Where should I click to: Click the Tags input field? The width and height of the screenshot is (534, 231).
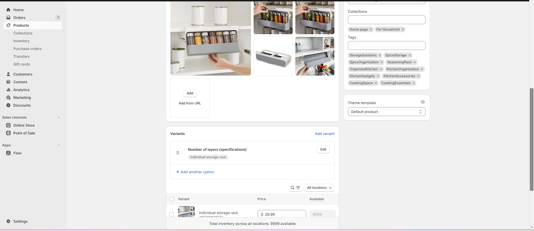(x=387, y=46)
